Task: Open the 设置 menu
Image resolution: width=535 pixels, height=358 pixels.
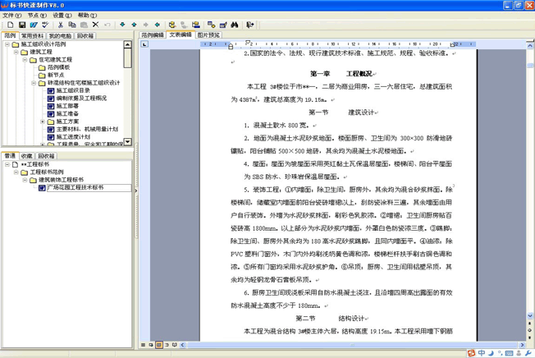Action: (62, 16)
